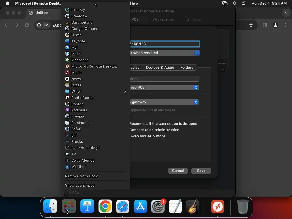Open Safari from the Dock

[123, 206]
